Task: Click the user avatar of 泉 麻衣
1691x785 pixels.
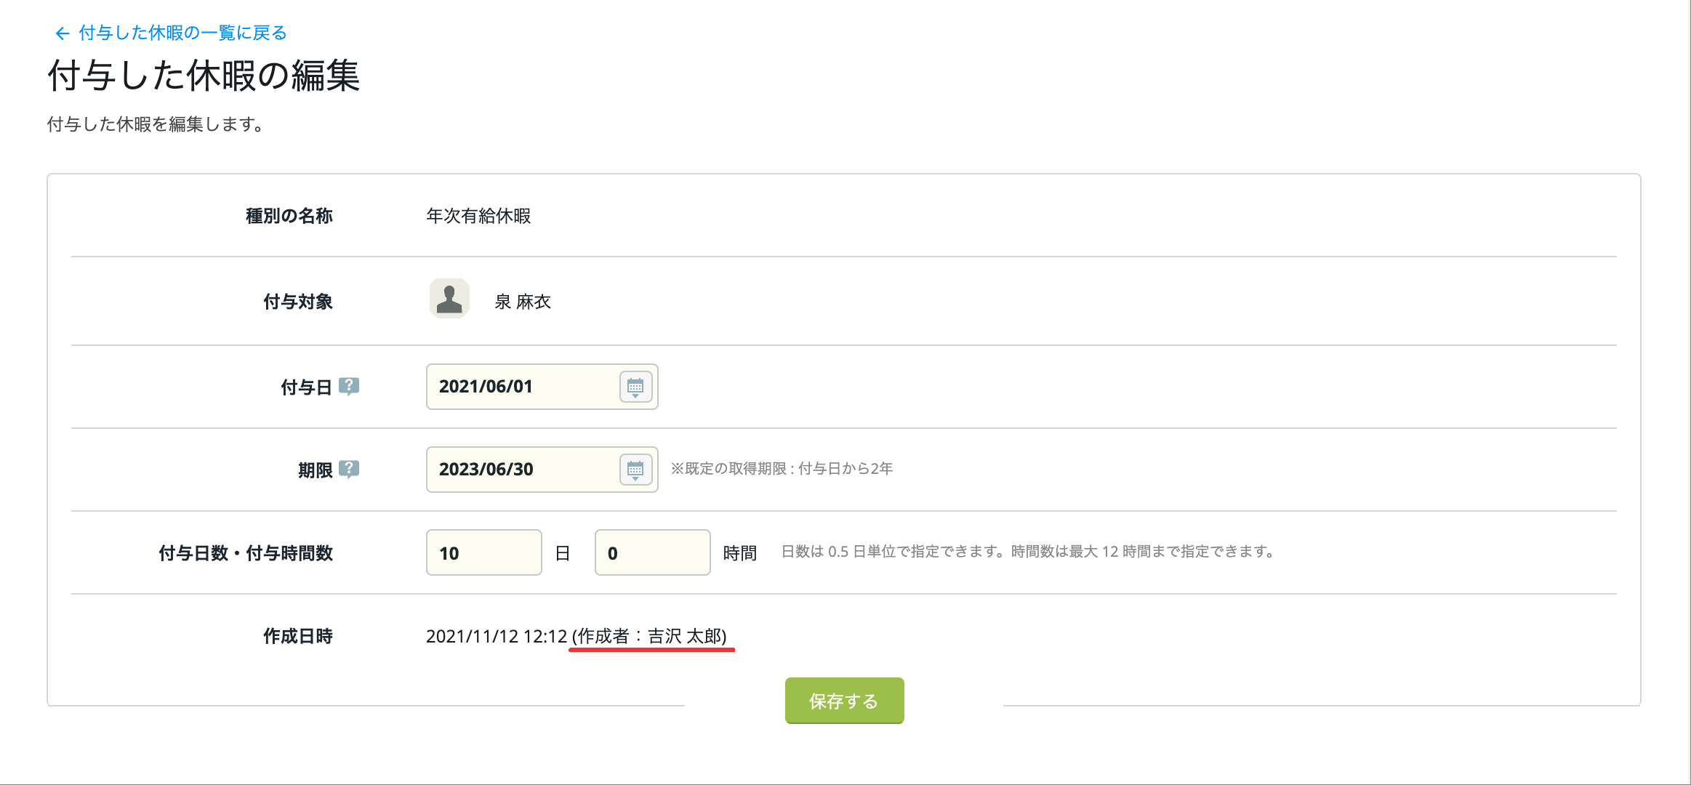Action: [449, 299]
